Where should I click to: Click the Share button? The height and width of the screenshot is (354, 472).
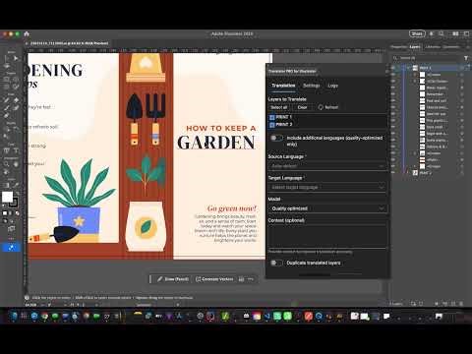point(417,33)
